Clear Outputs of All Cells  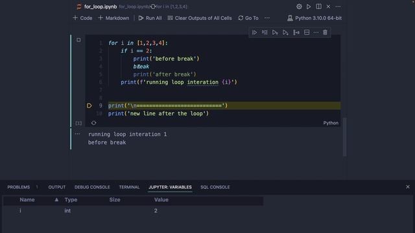point(200,18)
